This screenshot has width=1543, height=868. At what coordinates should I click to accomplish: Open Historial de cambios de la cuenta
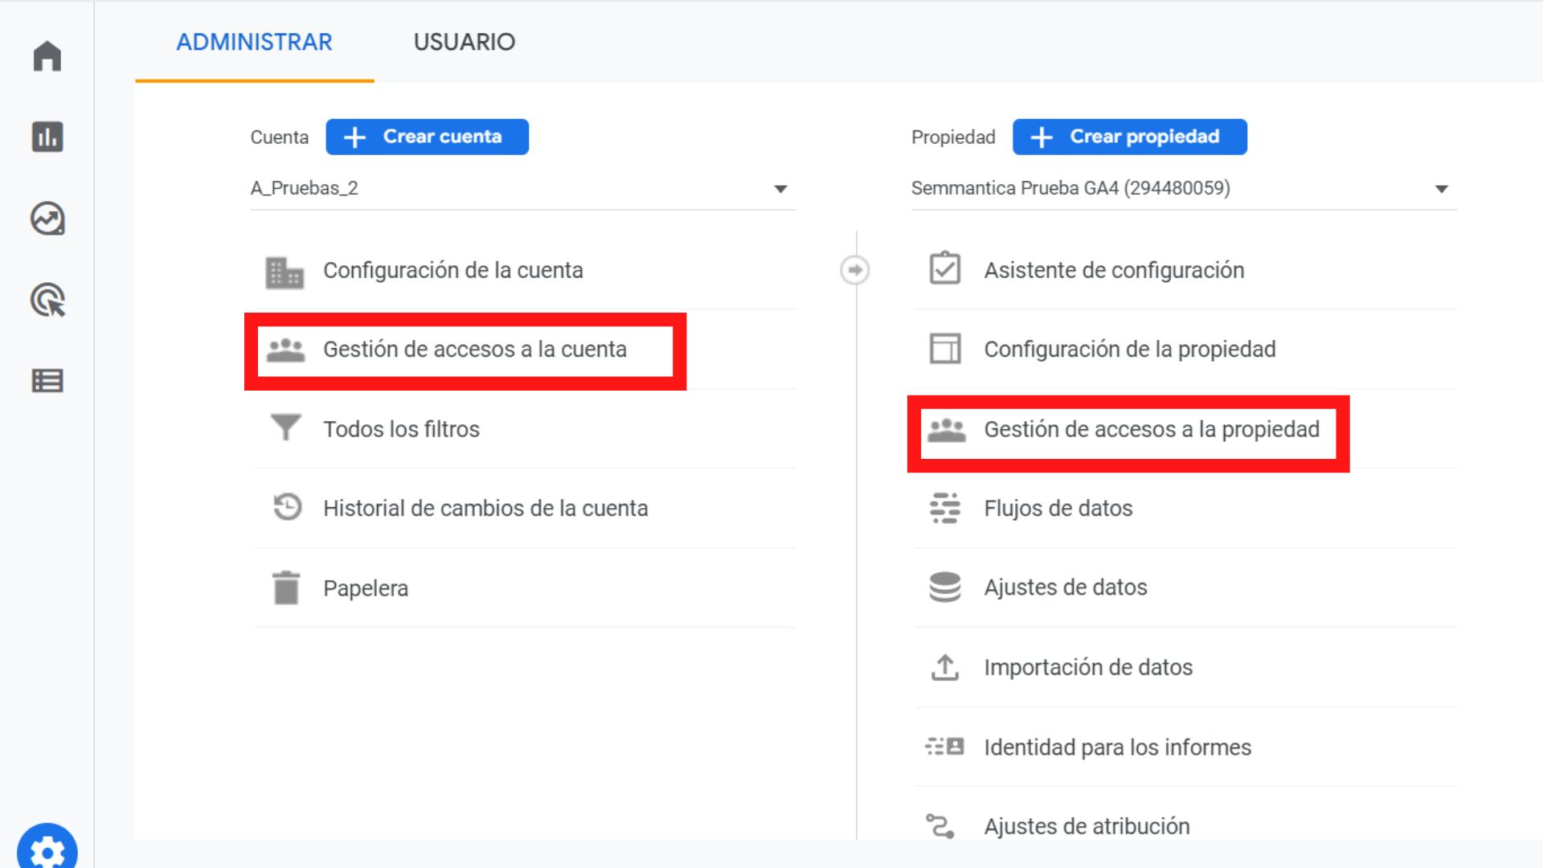(485, 508)
